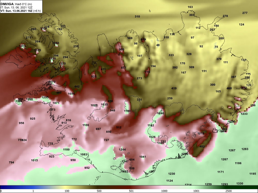The image size is (258, 193).
Task: Click the map value '852'
Action: coord(244,88)
